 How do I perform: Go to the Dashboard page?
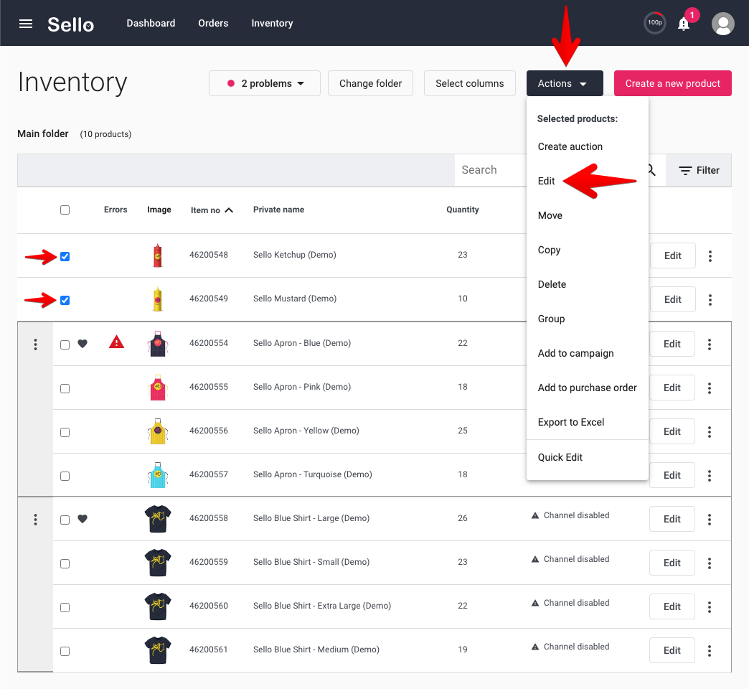151,24
